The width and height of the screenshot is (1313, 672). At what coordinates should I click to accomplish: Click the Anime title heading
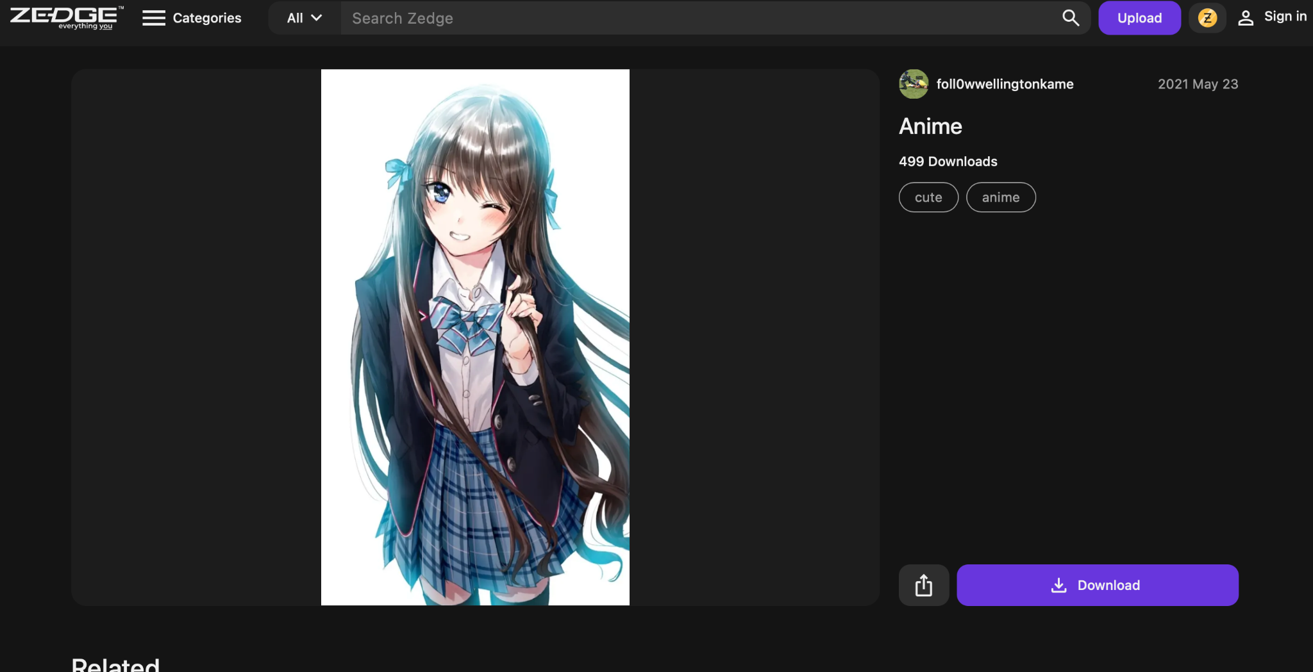click(x=930, y=126)
